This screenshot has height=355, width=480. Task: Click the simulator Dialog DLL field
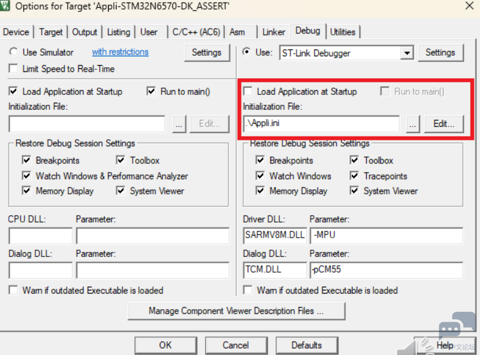[x=41, y=270]
